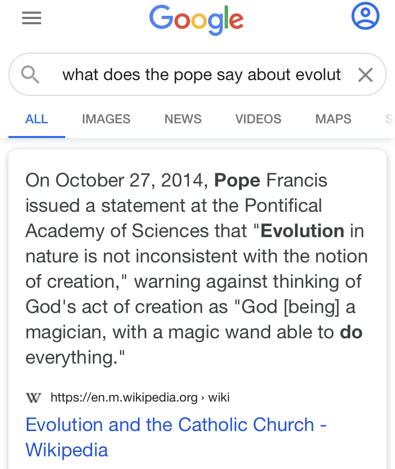Click into the search query text field
This screenshot has height=469, width=395.
[202, 74]
